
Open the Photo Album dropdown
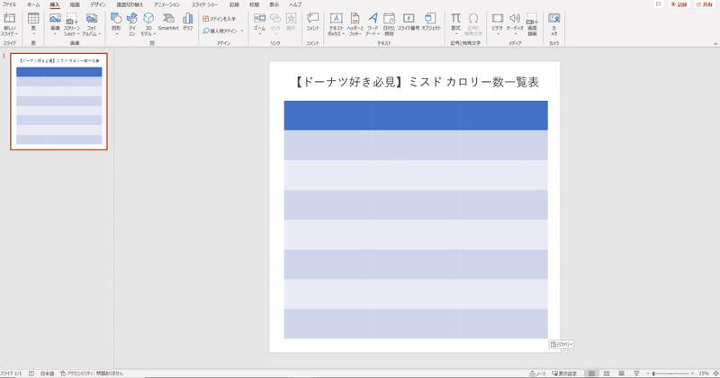92,24
